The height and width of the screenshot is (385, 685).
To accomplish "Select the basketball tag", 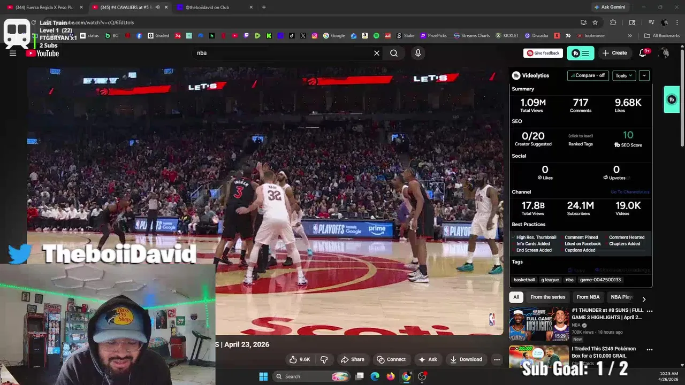I will point(524,280).
